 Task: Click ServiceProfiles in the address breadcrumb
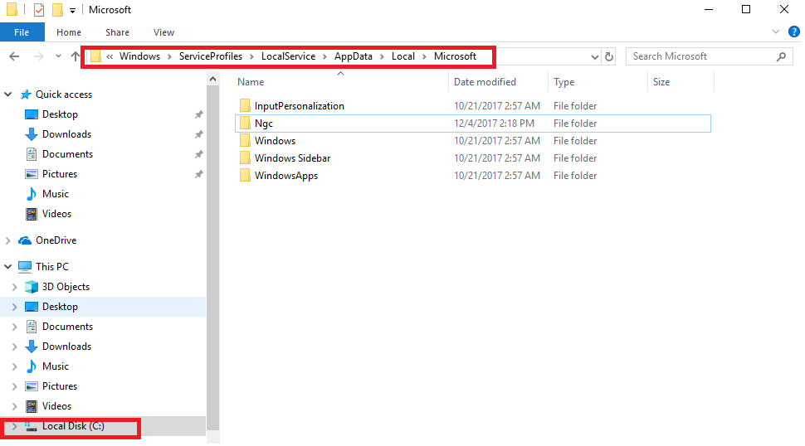pyautogui.click(x=211, y=56)
